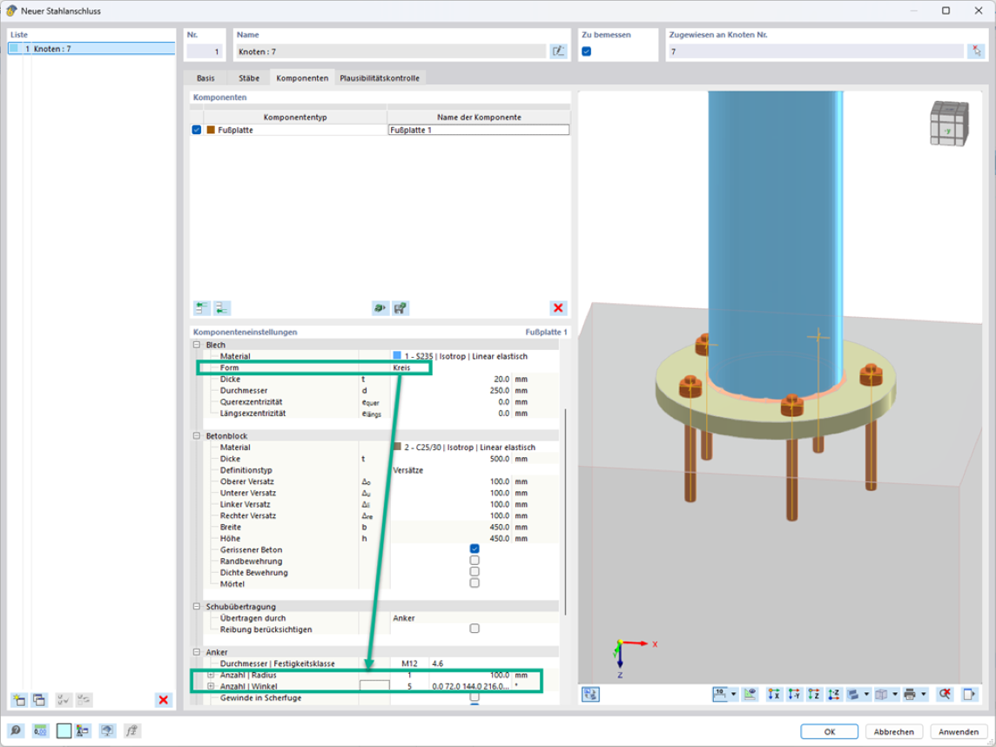Open the render mode dropdown arrow
Viewport: 996px width, 747px height.
click(x=866, y=694)
